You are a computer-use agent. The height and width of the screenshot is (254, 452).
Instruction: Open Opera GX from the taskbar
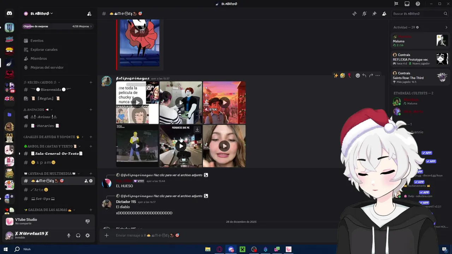219,249
